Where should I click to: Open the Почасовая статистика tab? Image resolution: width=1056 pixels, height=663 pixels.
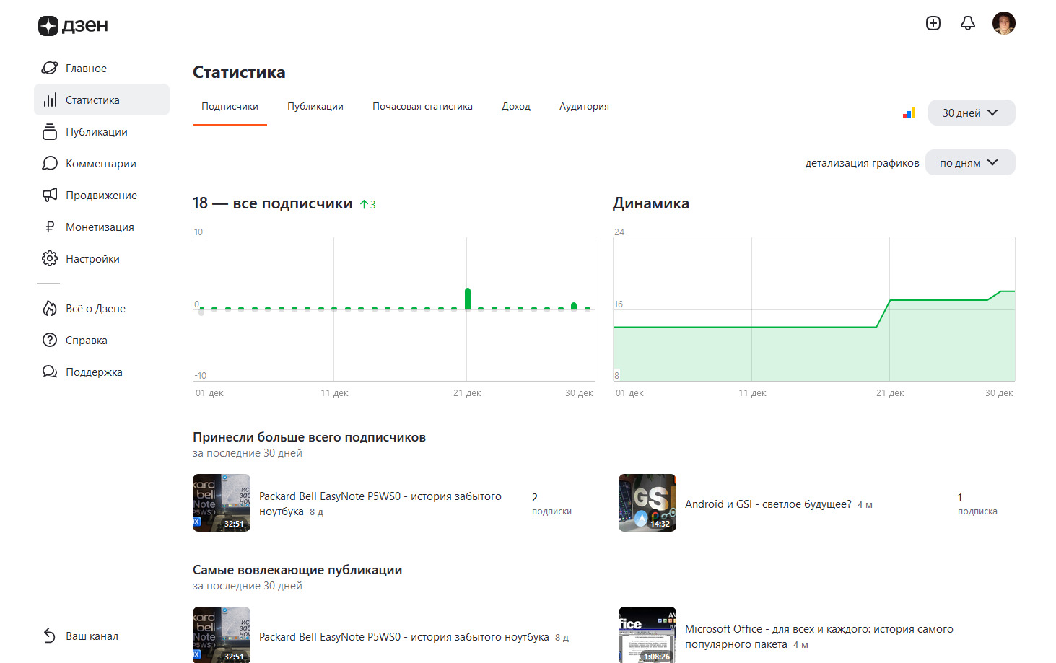point(422,107)
